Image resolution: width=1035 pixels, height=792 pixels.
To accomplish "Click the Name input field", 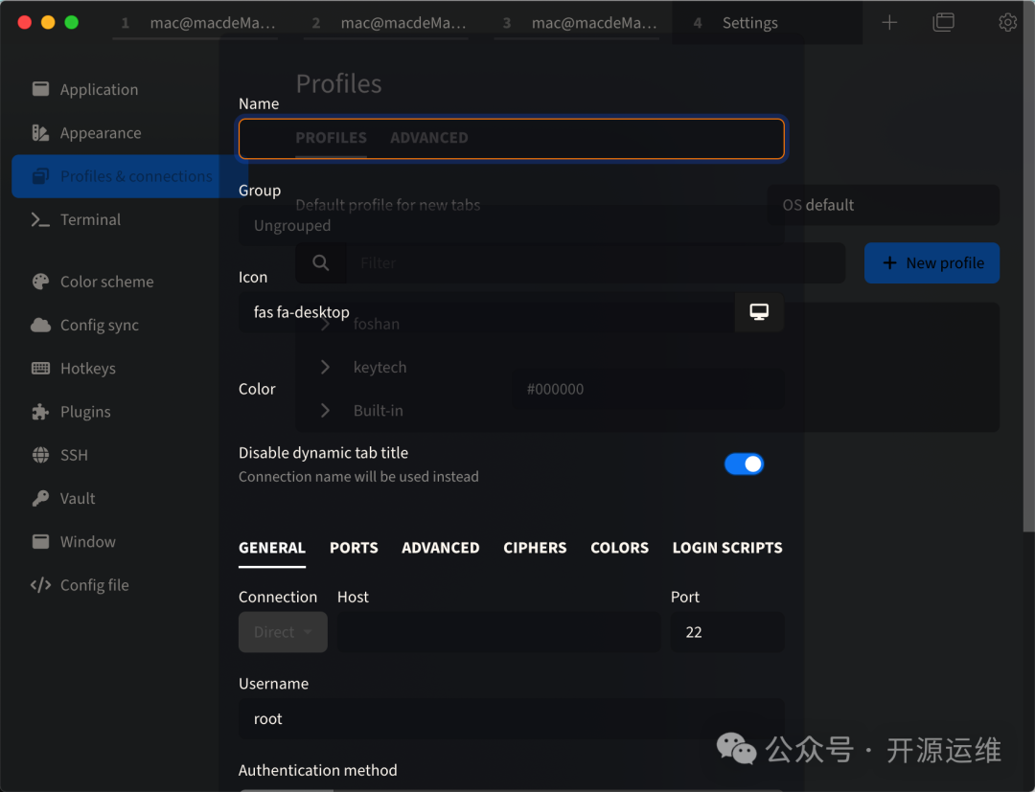I will tap(511, 138).
